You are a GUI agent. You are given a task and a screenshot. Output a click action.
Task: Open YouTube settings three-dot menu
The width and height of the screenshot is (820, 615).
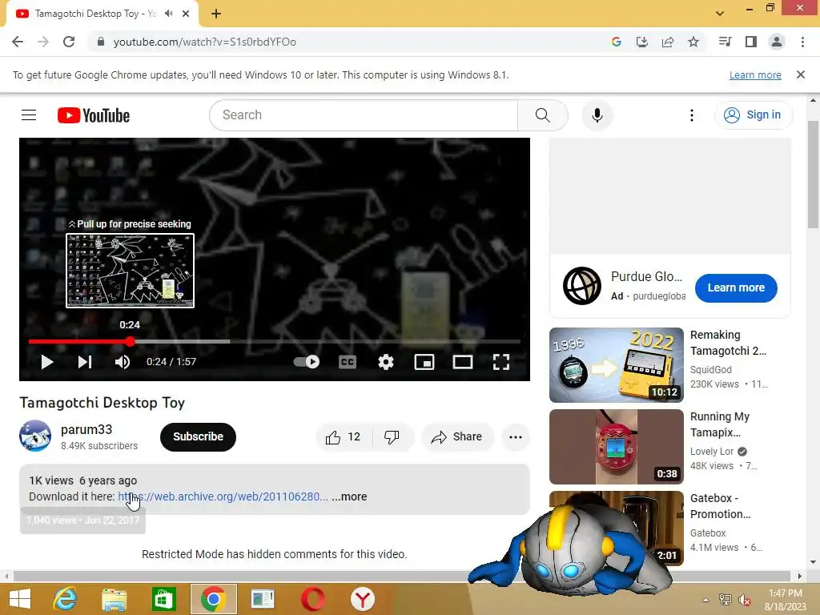tap(691, 115)
